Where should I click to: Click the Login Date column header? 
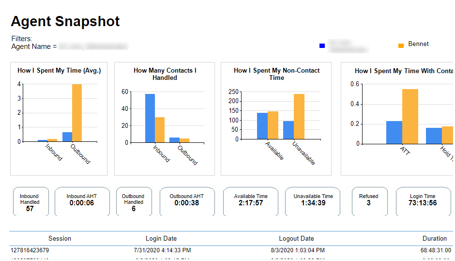click(x=161, y=239)
